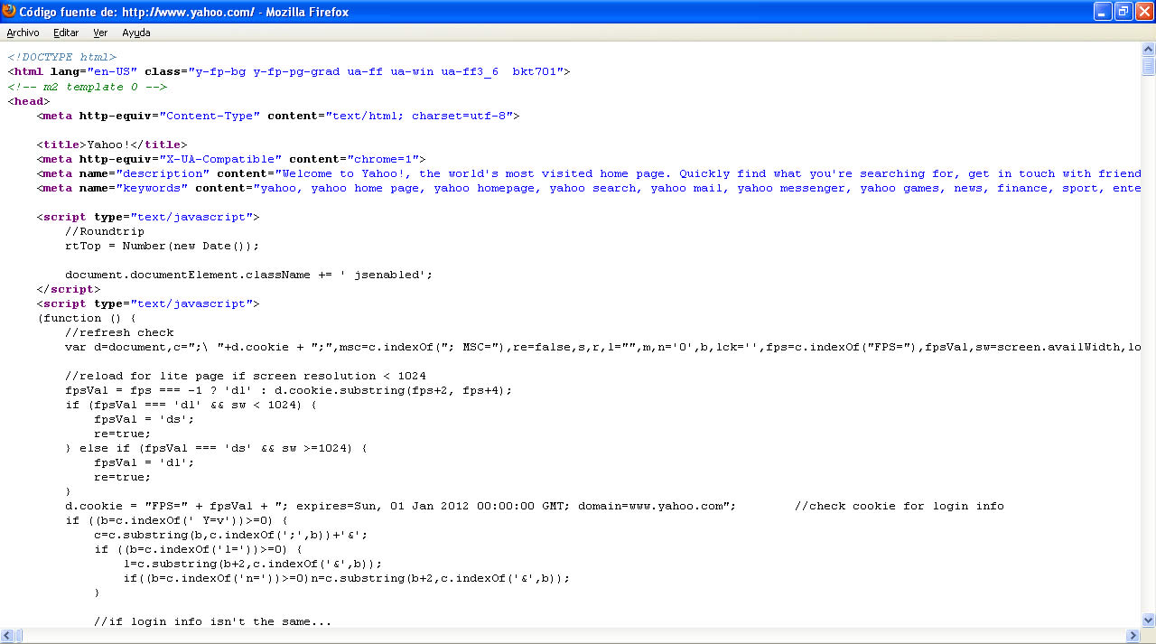Screen dimensions: 1156x644
Task: Close the source code window
Action: click(x=1143, y=12)
